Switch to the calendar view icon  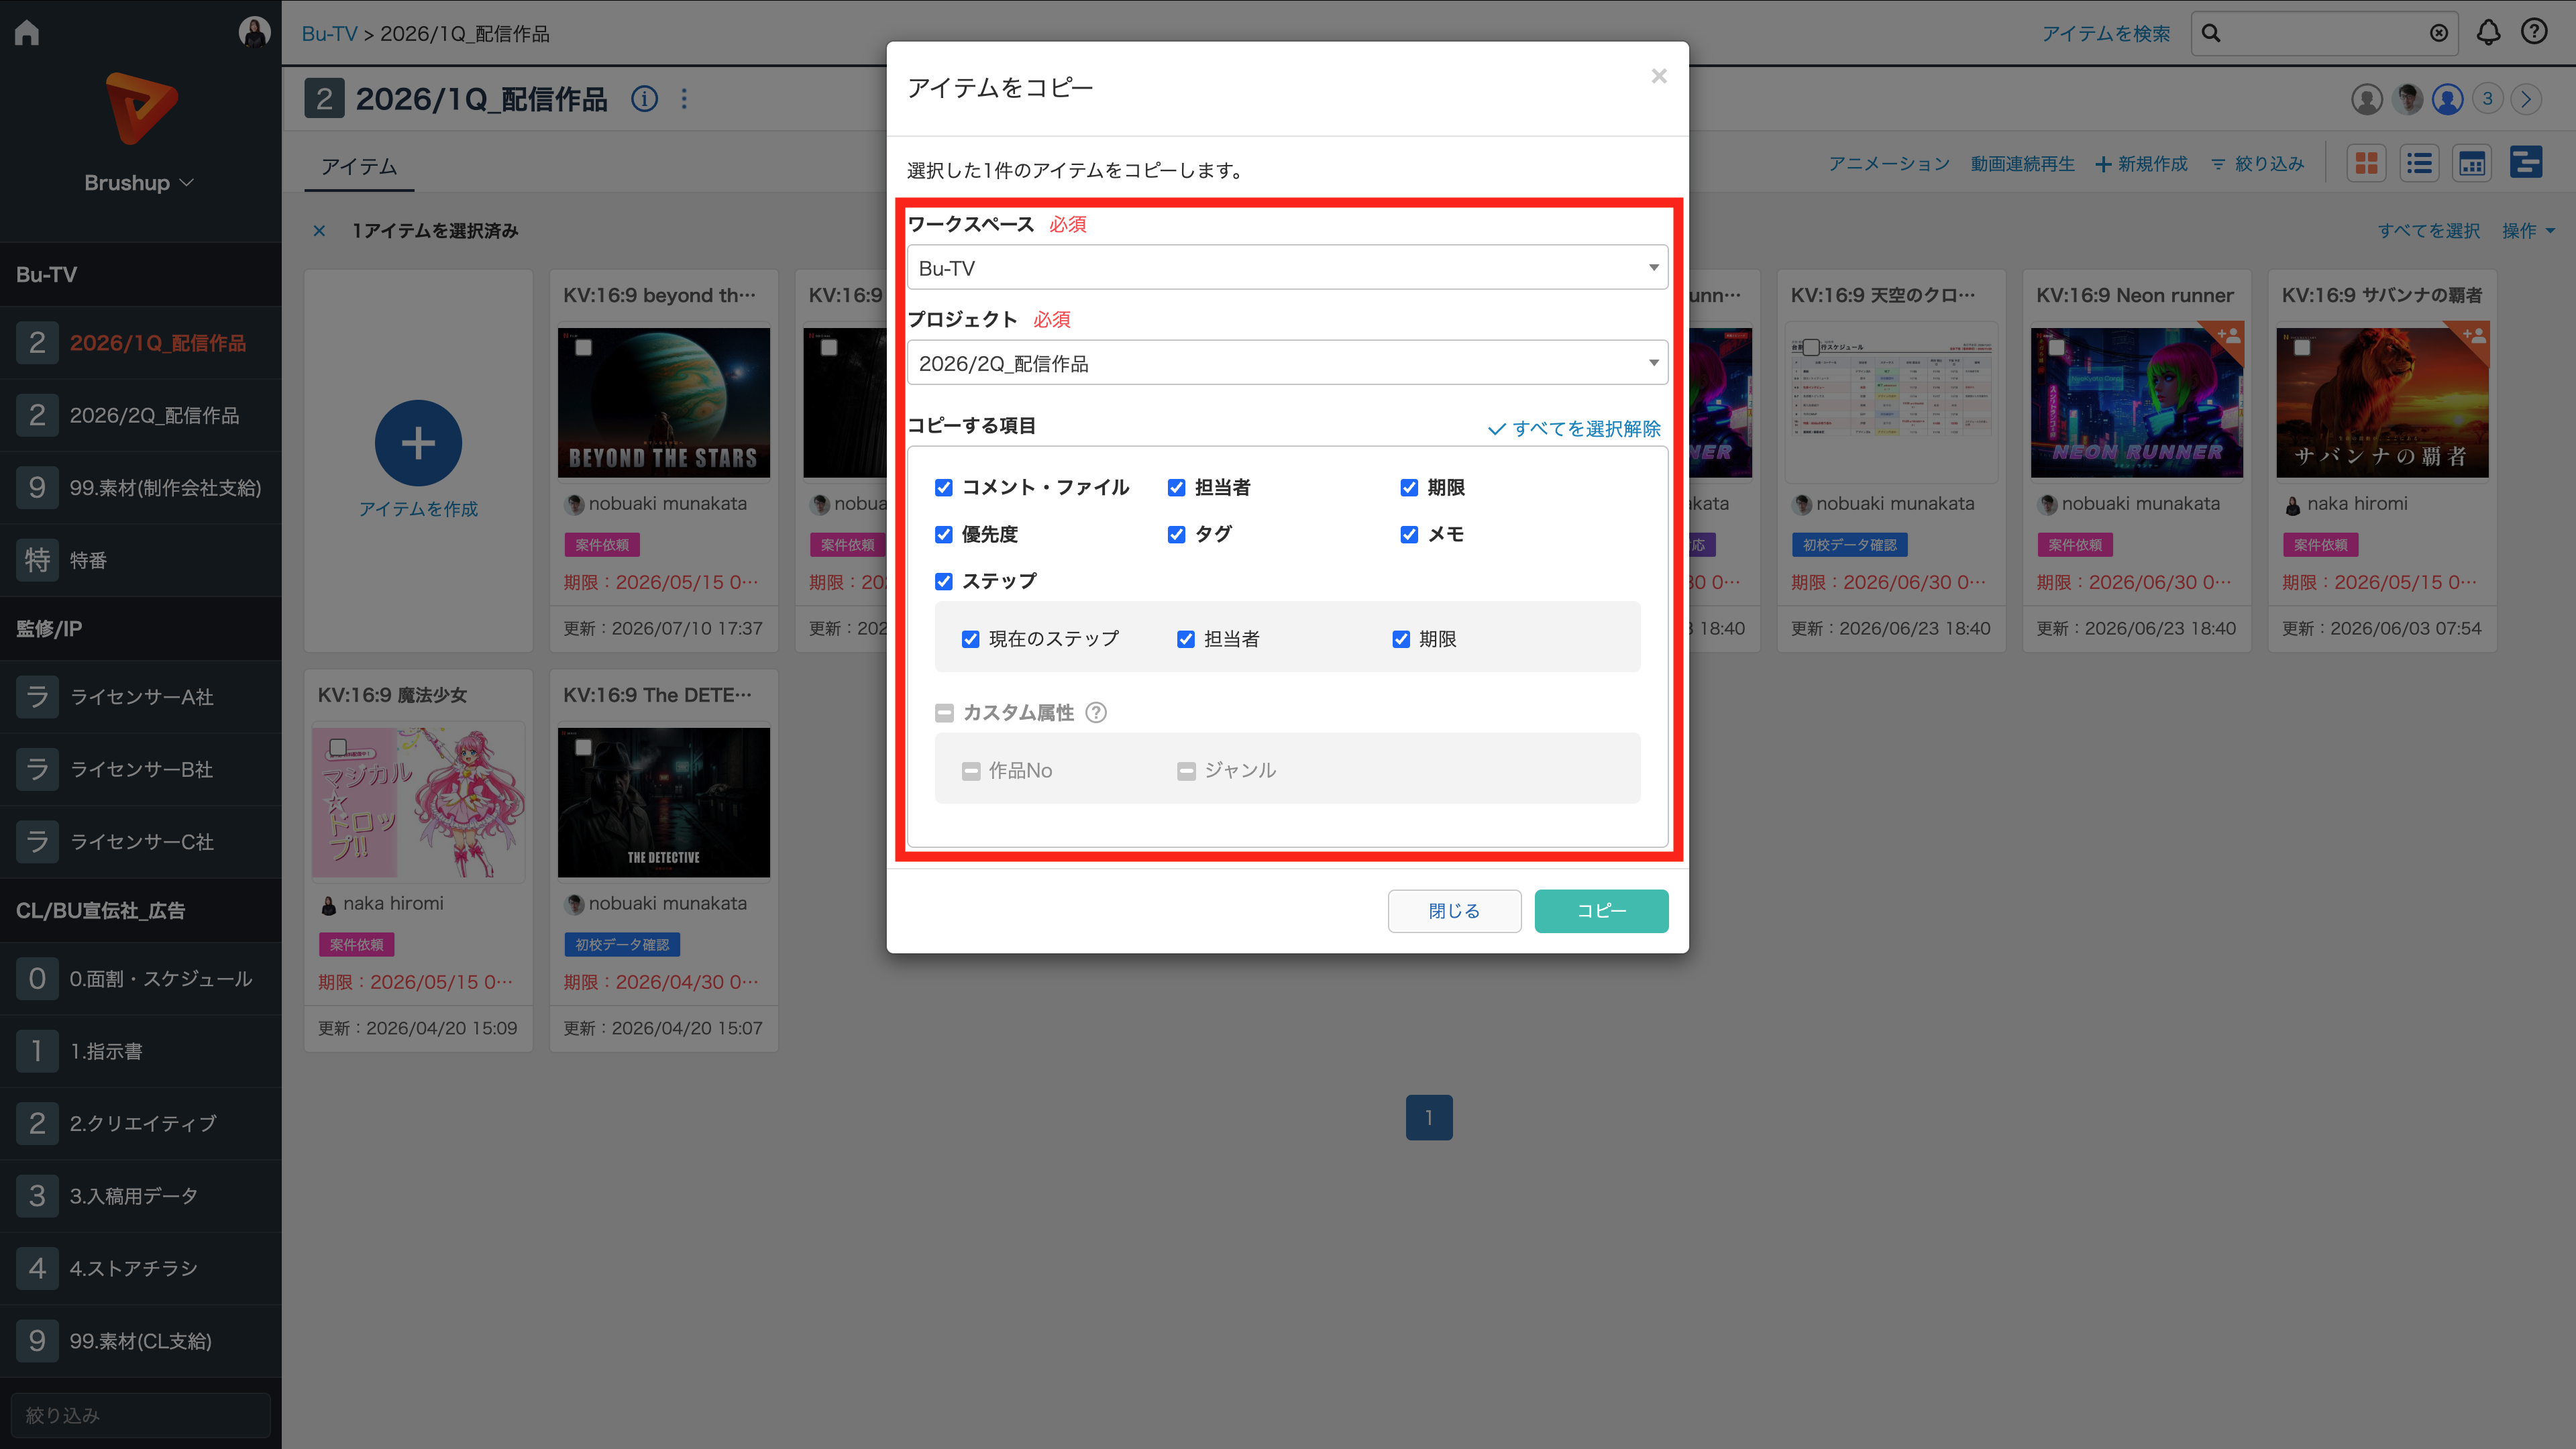coord(2472,163)
